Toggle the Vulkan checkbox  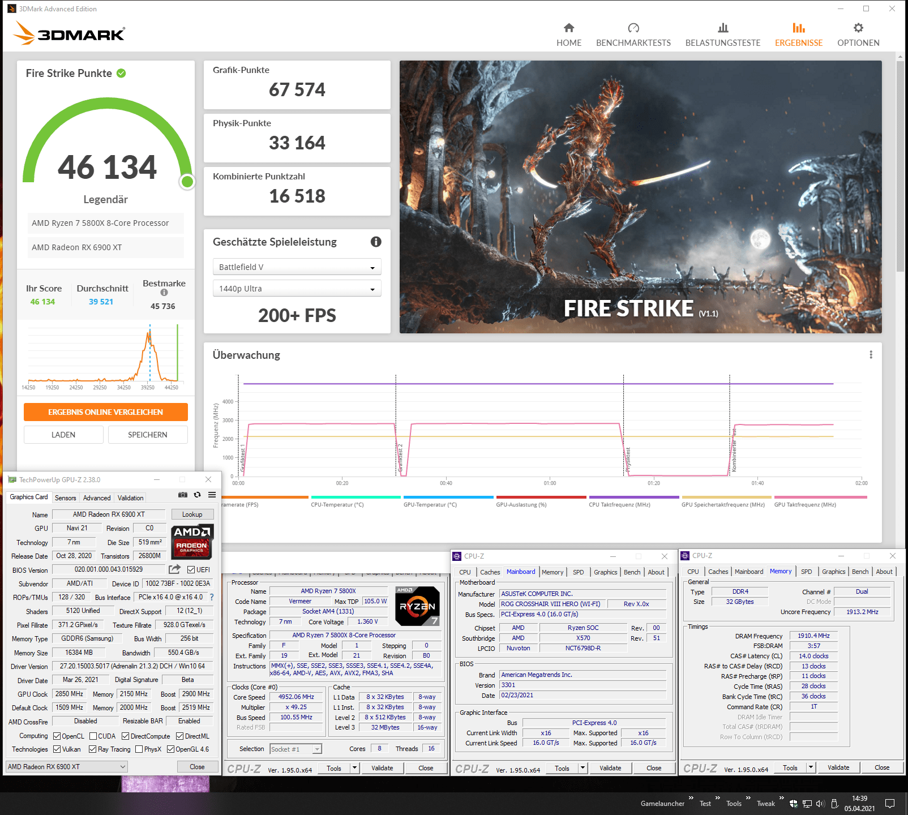pyautogui.click(x=57, y=749)
